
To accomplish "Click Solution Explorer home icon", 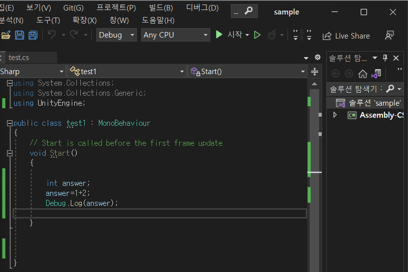I will pos(363,74).
